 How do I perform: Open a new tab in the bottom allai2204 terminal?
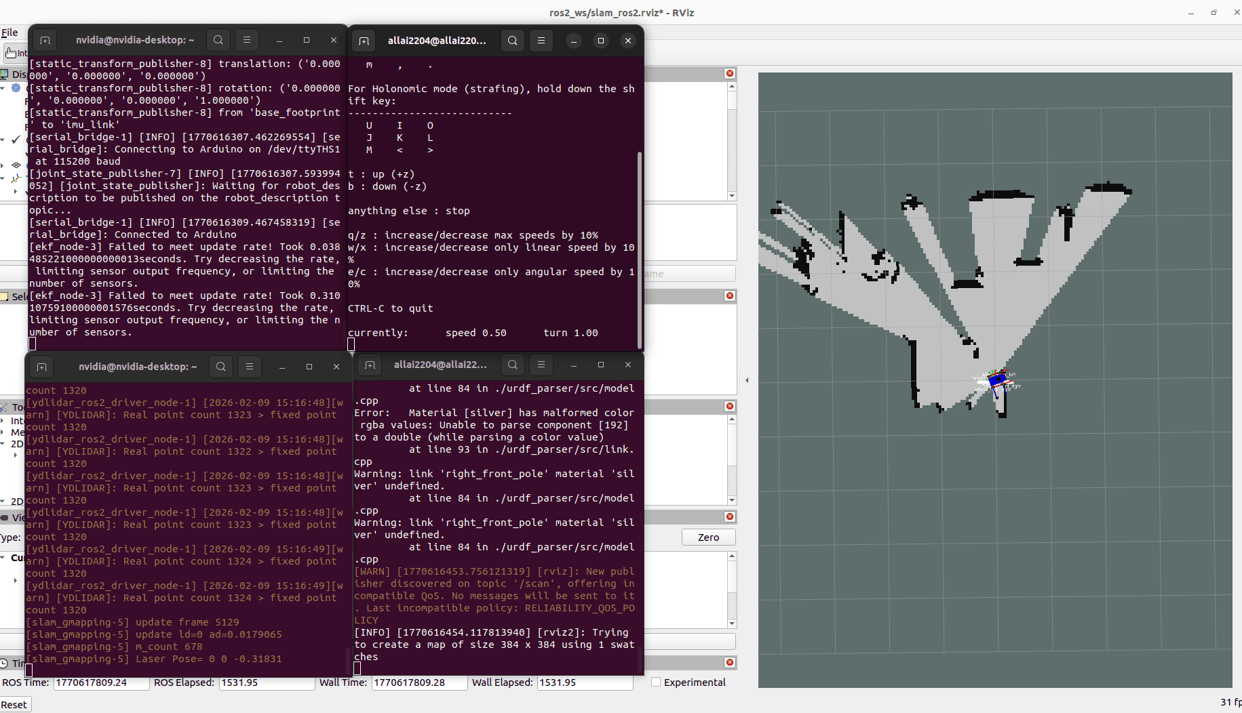370,365
